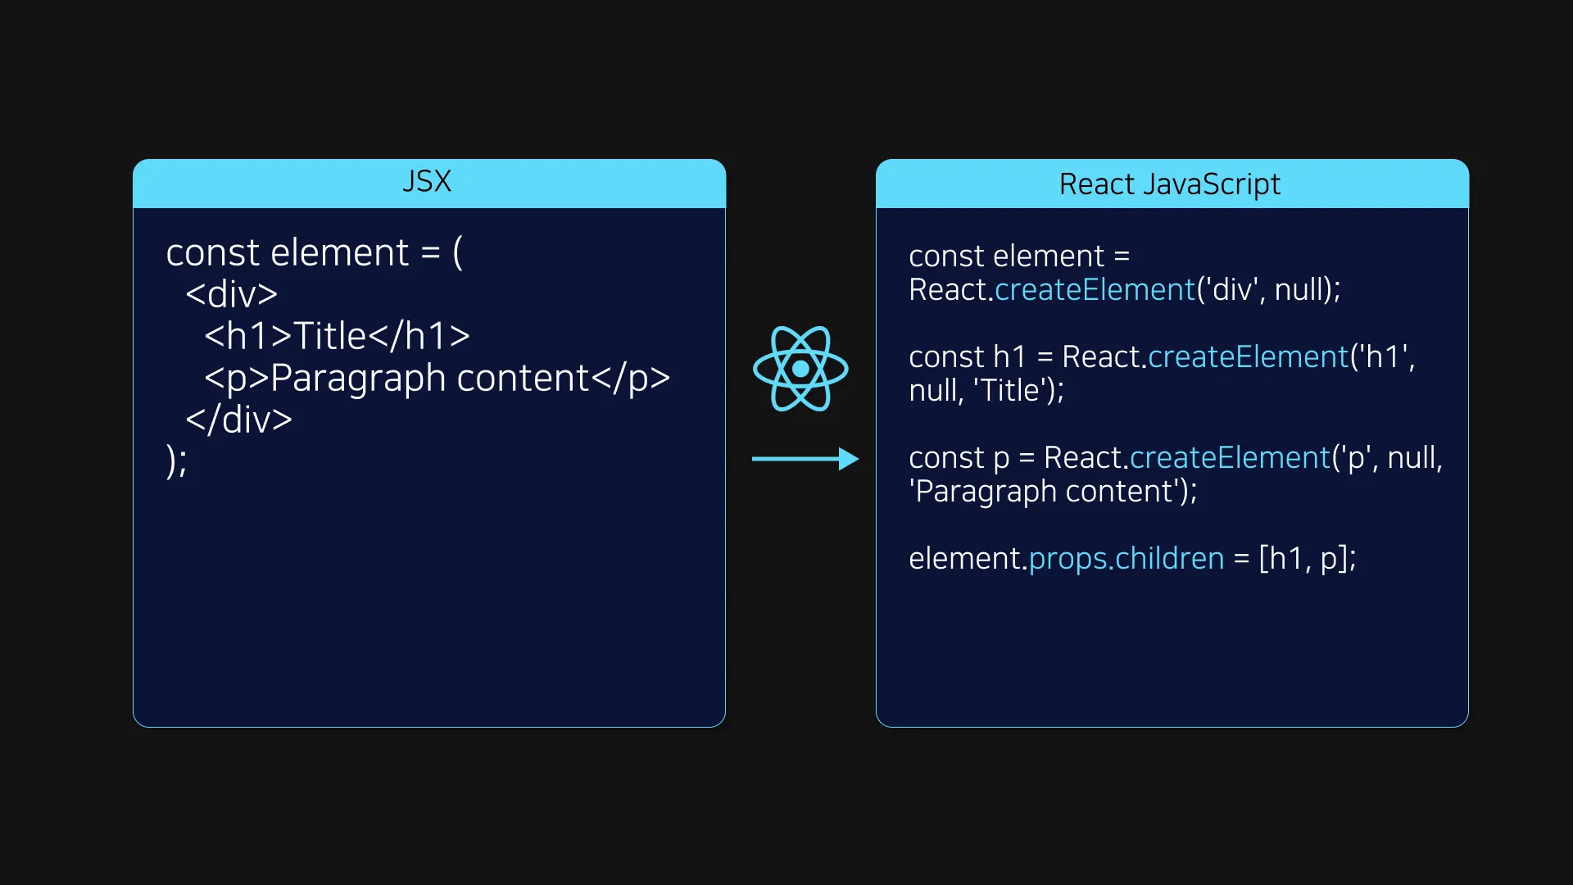Click the [h1, p] array text
This screenshot has height=885, width=1573.
[x=1308, y=559]
